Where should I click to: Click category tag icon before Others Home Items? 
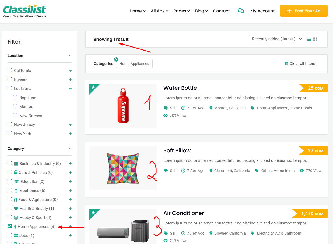click(x=257, y=171)
